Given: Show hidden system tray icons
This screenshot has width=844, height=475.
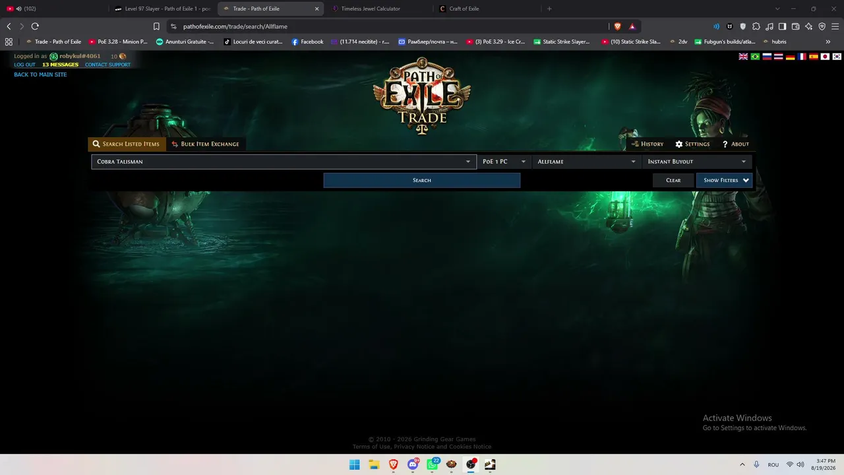Looking at the screenshot, I should (742, 464).
